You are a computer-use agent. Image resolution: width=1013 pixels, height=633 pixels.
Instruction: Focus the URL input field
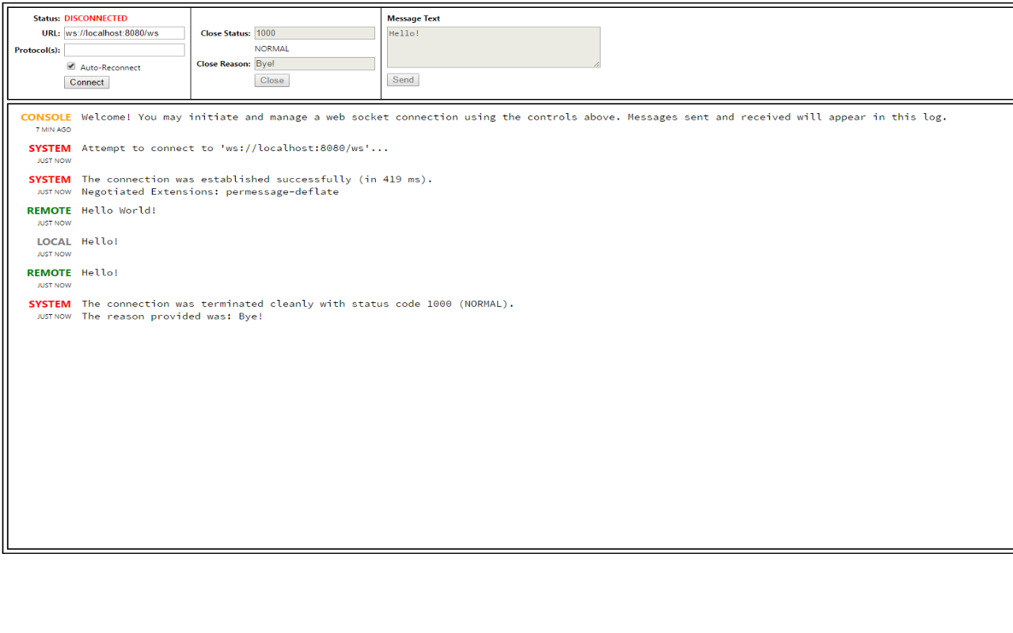(124, 33)
